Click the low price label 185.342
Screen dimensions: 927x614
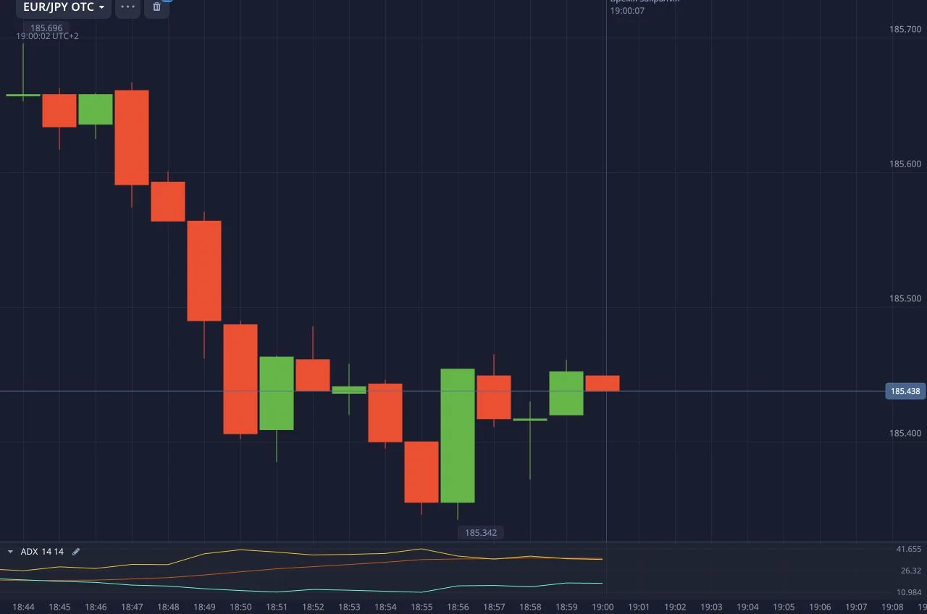click(481, 533)
